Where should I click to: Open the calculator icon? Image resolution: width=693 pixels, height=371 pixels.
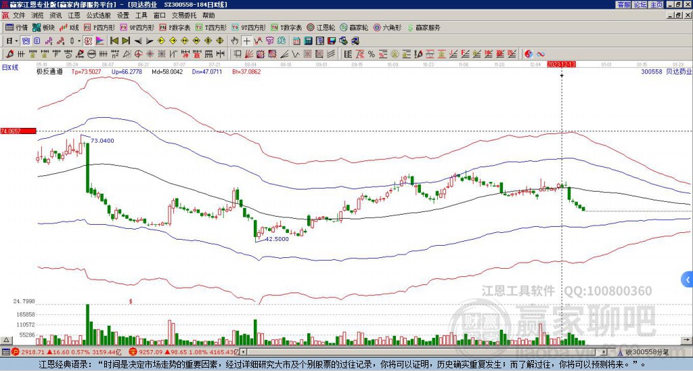click(309, 41)
